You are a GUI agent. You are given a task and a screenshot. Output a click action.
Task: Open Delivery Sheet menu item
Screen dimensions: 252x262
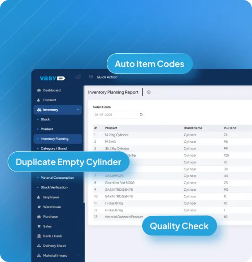tap(54, 245)
